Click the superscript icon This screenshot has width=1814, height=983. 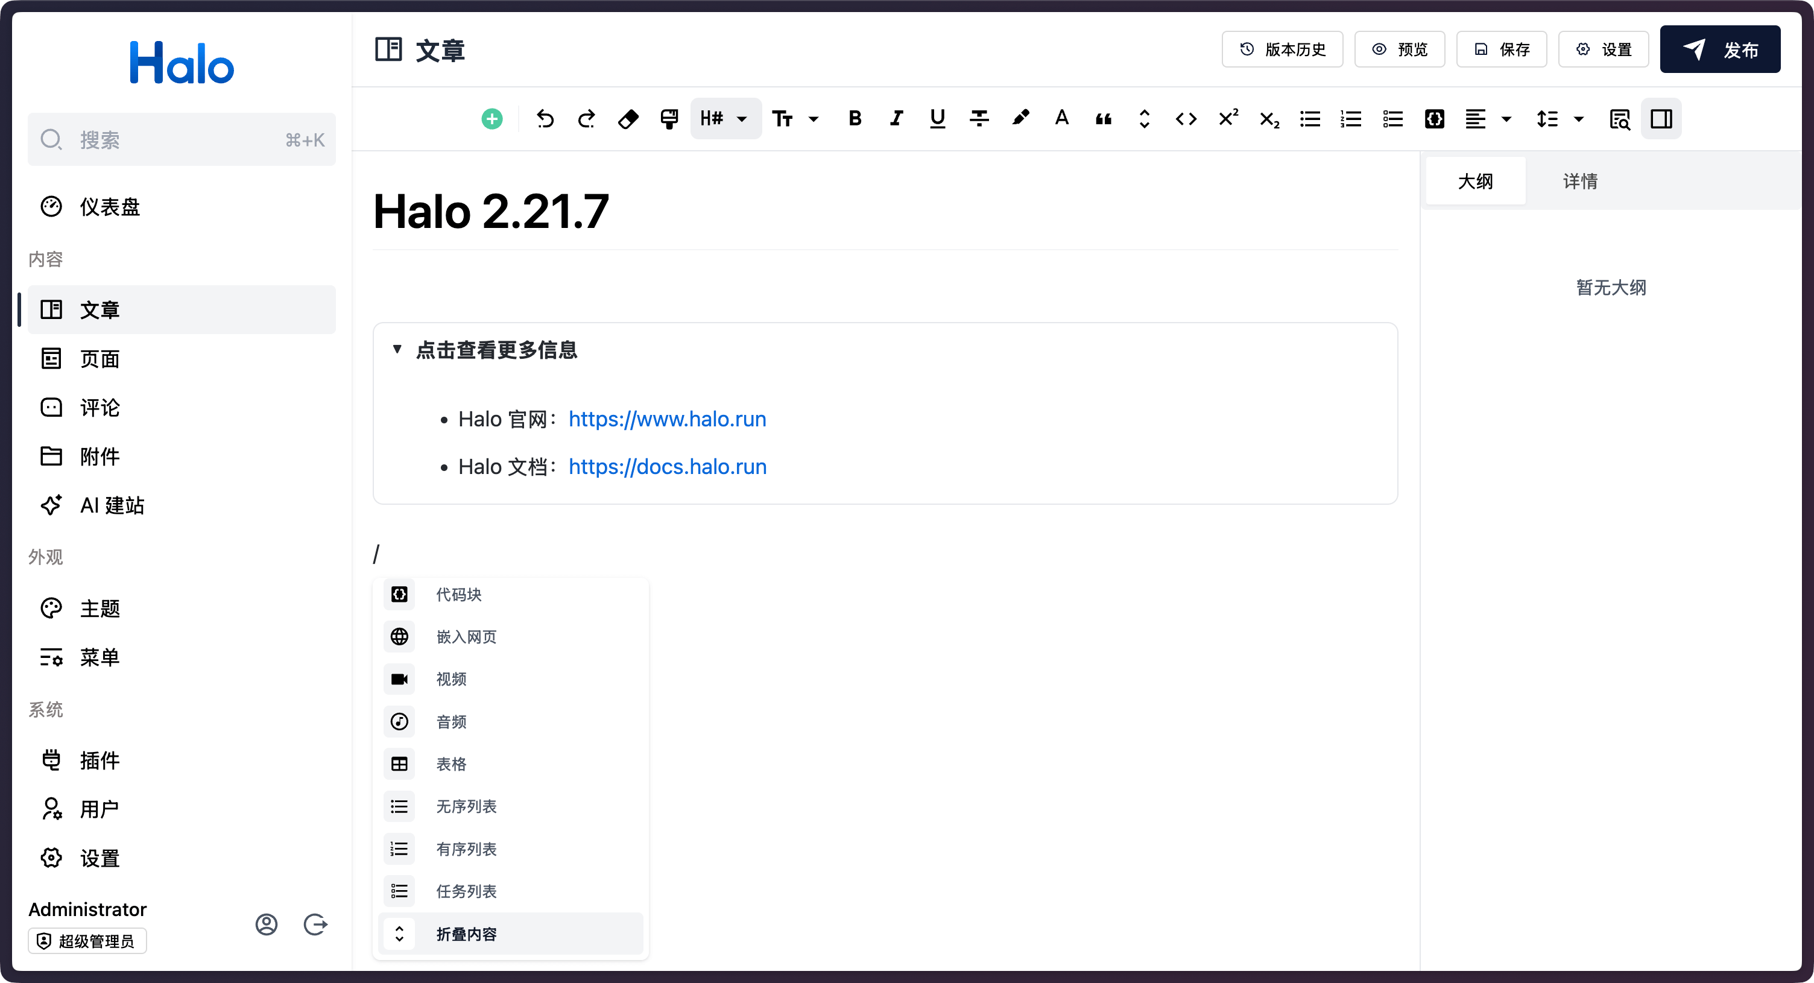click(x=1228, y=119)
